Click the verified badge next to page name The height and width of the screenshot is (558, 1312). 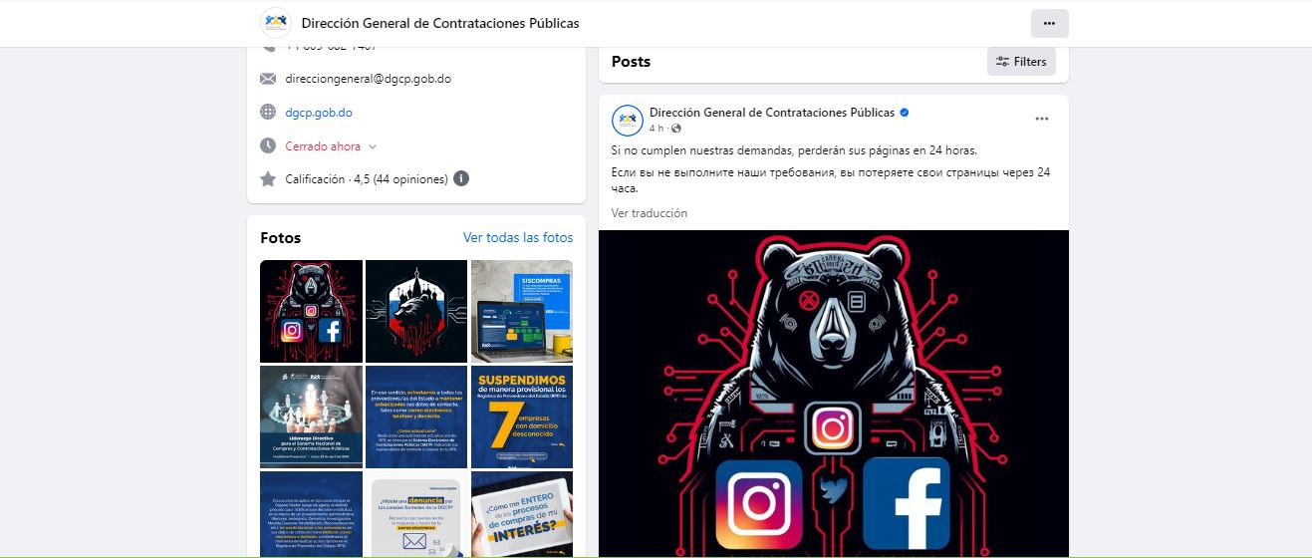[x=905, y=113]
